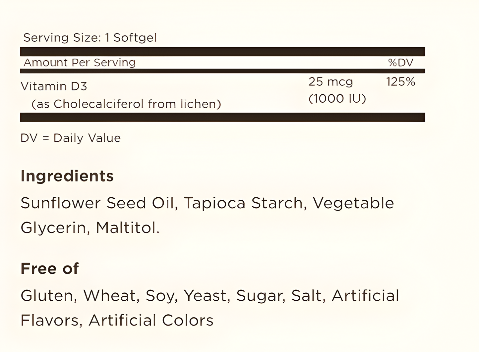The image size is (479, 352).
Task: Select the 25 mcg amount value
Action: point(330,82)
